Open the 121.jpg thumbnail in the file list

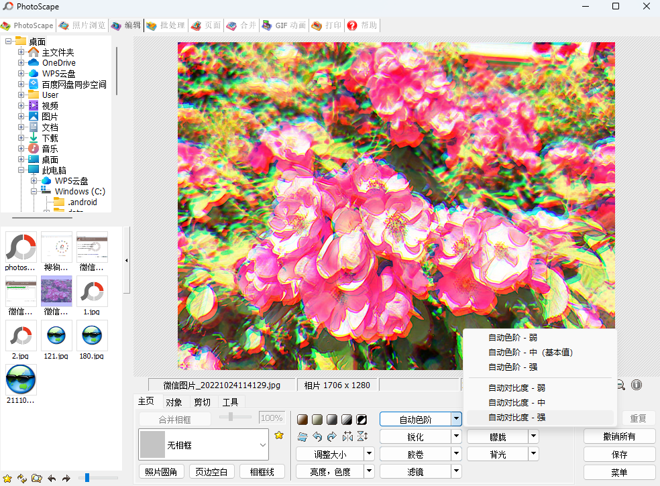(56, 337)
